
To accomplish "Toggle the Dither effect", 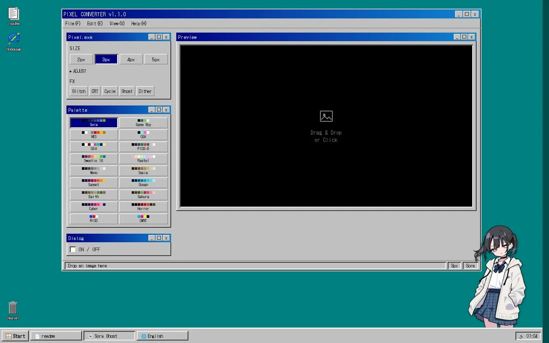I will point(145,91).
